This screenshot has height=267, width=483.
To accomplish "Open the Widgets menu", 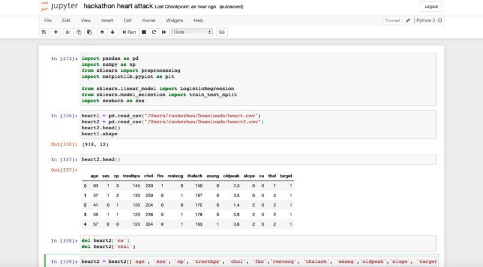I will tap(174, 20).
